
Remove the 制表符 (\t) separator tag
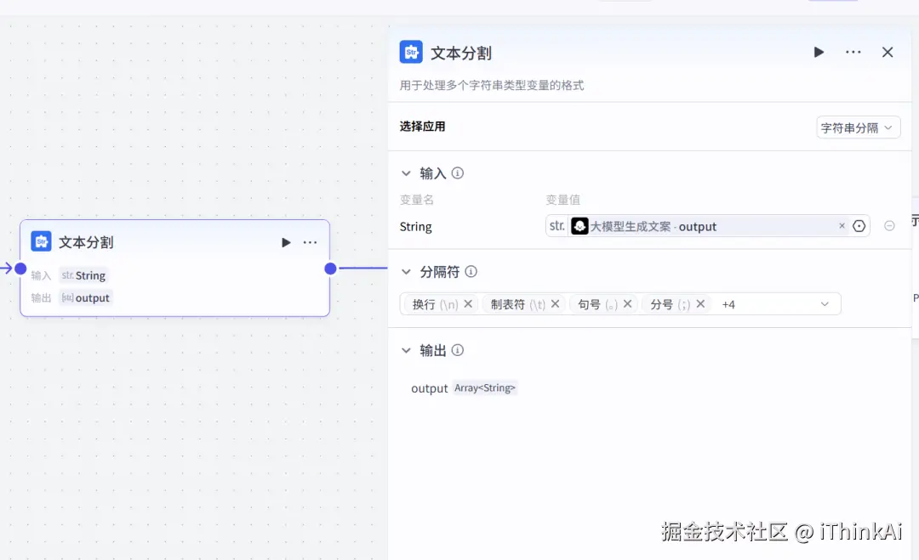pyautogui.click(x=555, y=303)
